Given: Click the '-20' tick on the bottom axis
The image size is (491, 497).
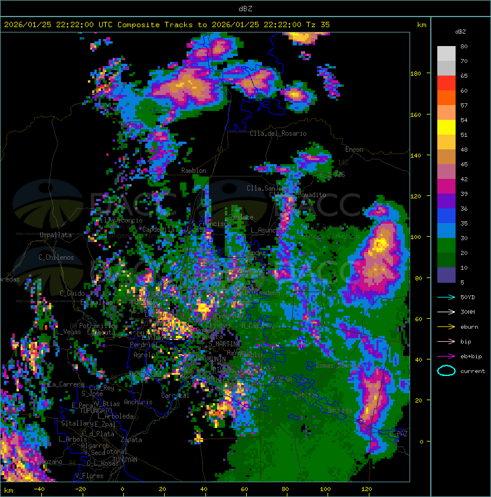Looking at the screenshot, I should click(80, 489).
